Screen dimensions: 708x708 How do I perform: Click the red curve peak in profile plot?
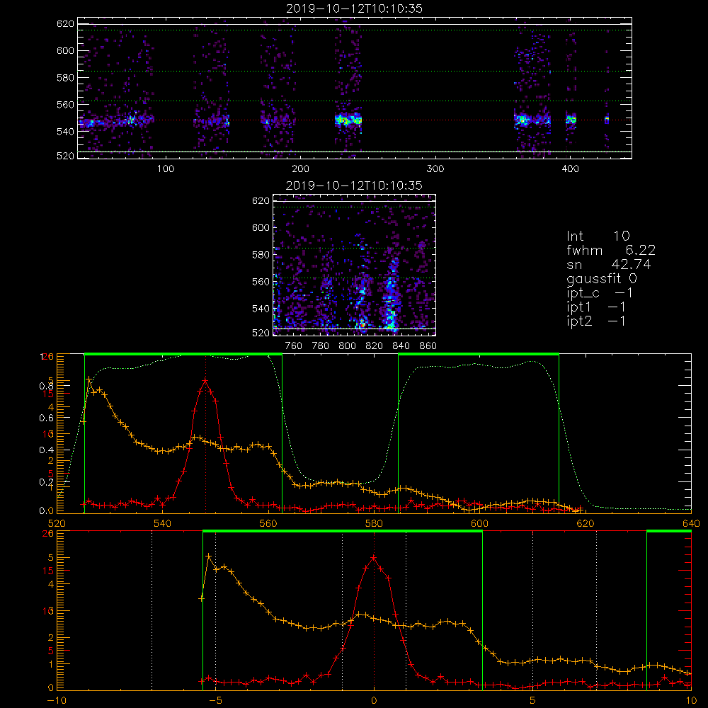click(205, 381)
